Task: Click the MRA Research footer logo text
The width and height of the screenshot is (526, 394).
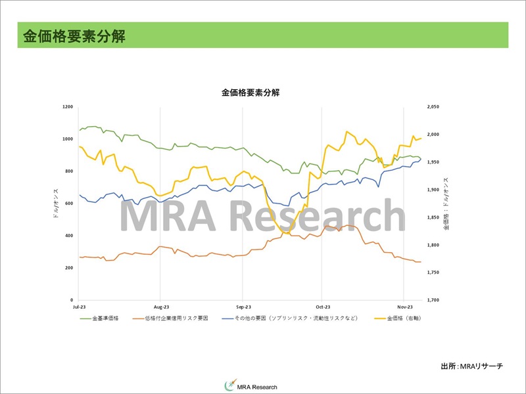Action: 257,387
